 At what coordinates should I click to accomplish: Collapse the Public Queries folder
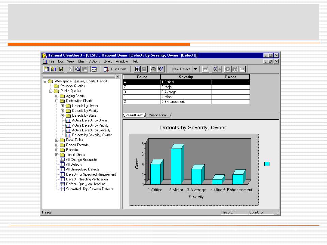pyautogui.click(x=51, y=91)
